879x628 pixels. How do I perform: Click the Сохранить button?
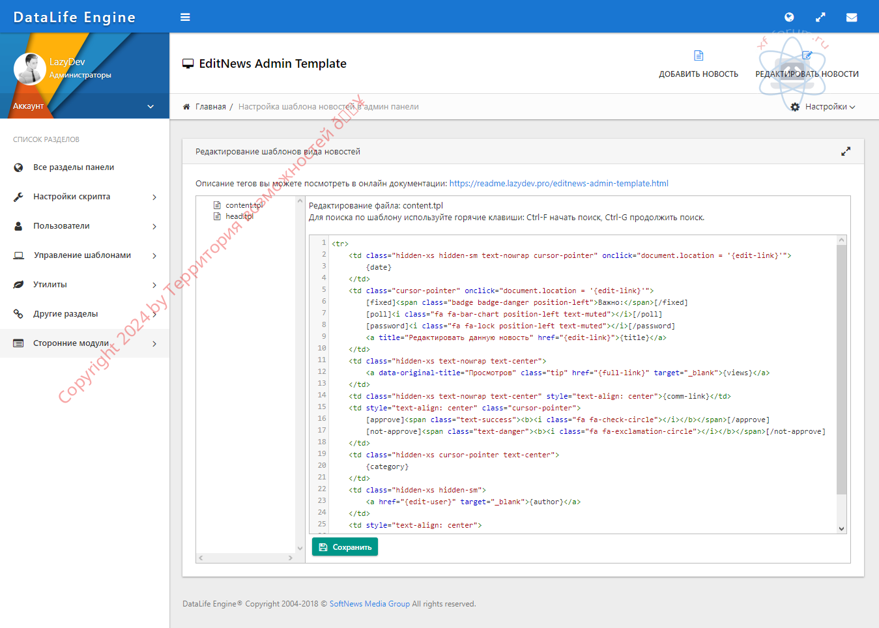point(345,547)
